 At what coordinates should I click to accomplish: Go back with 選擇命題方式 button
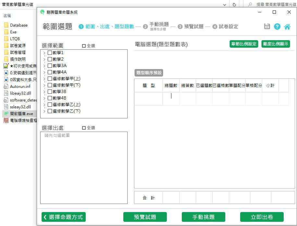coord(64,217)
